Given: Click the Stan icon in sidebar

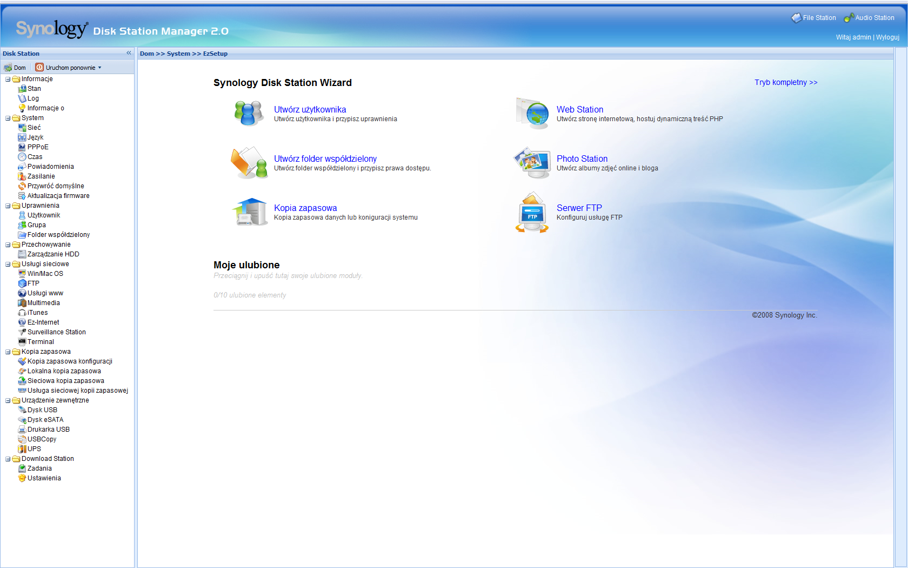Looking at the screenshot, I should 22,89.
